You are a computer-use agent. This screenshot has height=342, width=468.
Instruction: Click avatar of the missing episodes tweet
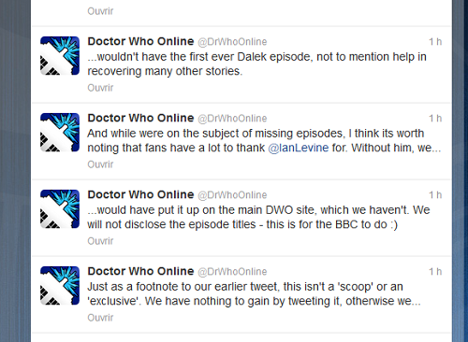60,133
